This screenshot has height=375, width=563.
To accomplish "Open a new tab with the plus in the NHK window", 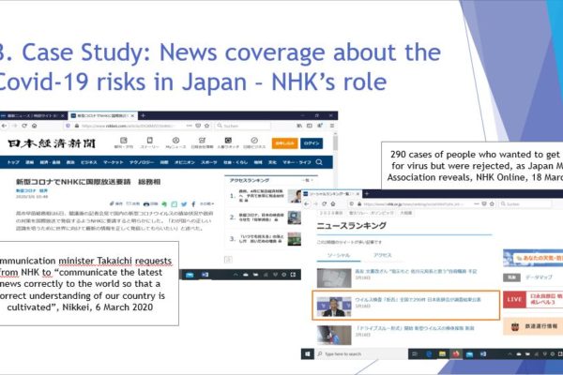I will click(x=366, y=194).
